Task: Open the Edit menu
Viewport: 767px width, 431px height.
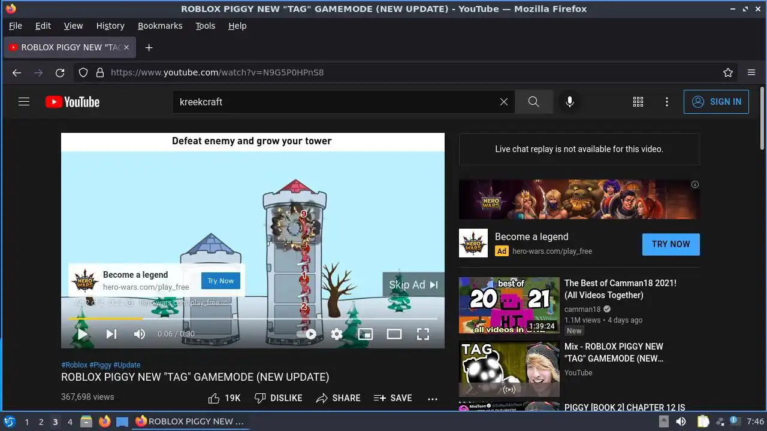Action: pos(43,26)
